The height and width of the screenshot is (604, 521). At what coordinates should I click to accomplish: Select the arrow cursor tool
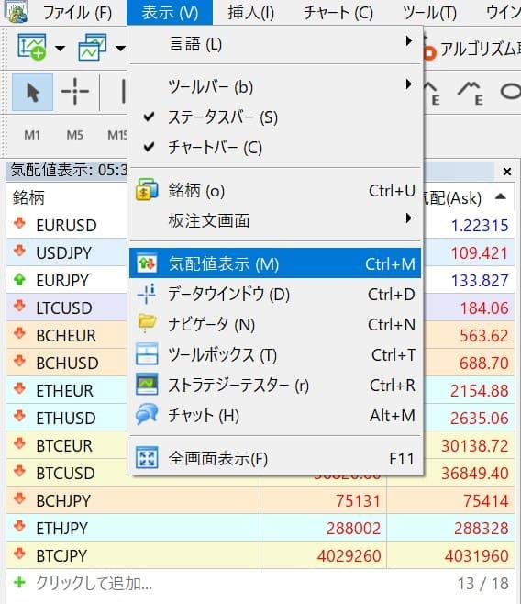tap(32, 93)
